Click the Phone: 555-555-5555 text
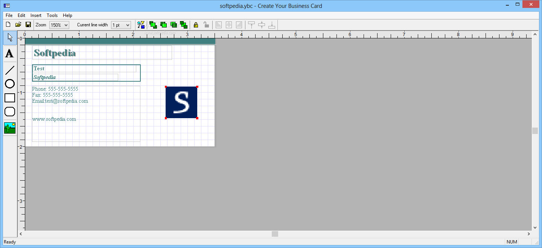542x248 pixels. 55,89
